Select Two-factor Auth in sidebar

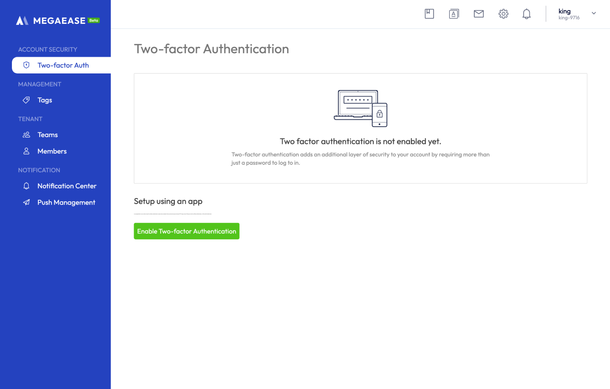63,65
